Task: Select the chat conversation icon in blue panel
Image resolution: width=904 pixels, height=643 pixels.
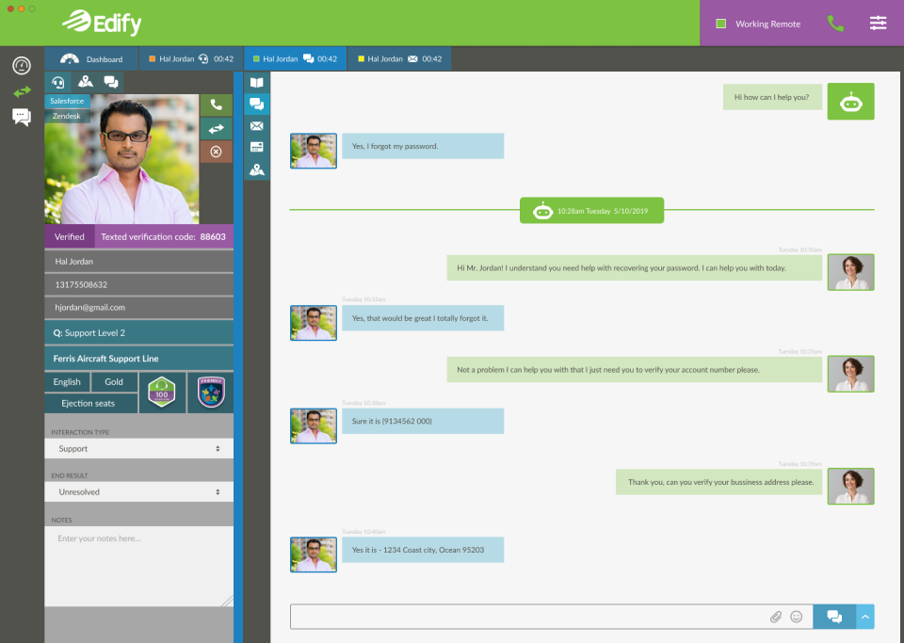Action: coord(256,104)
